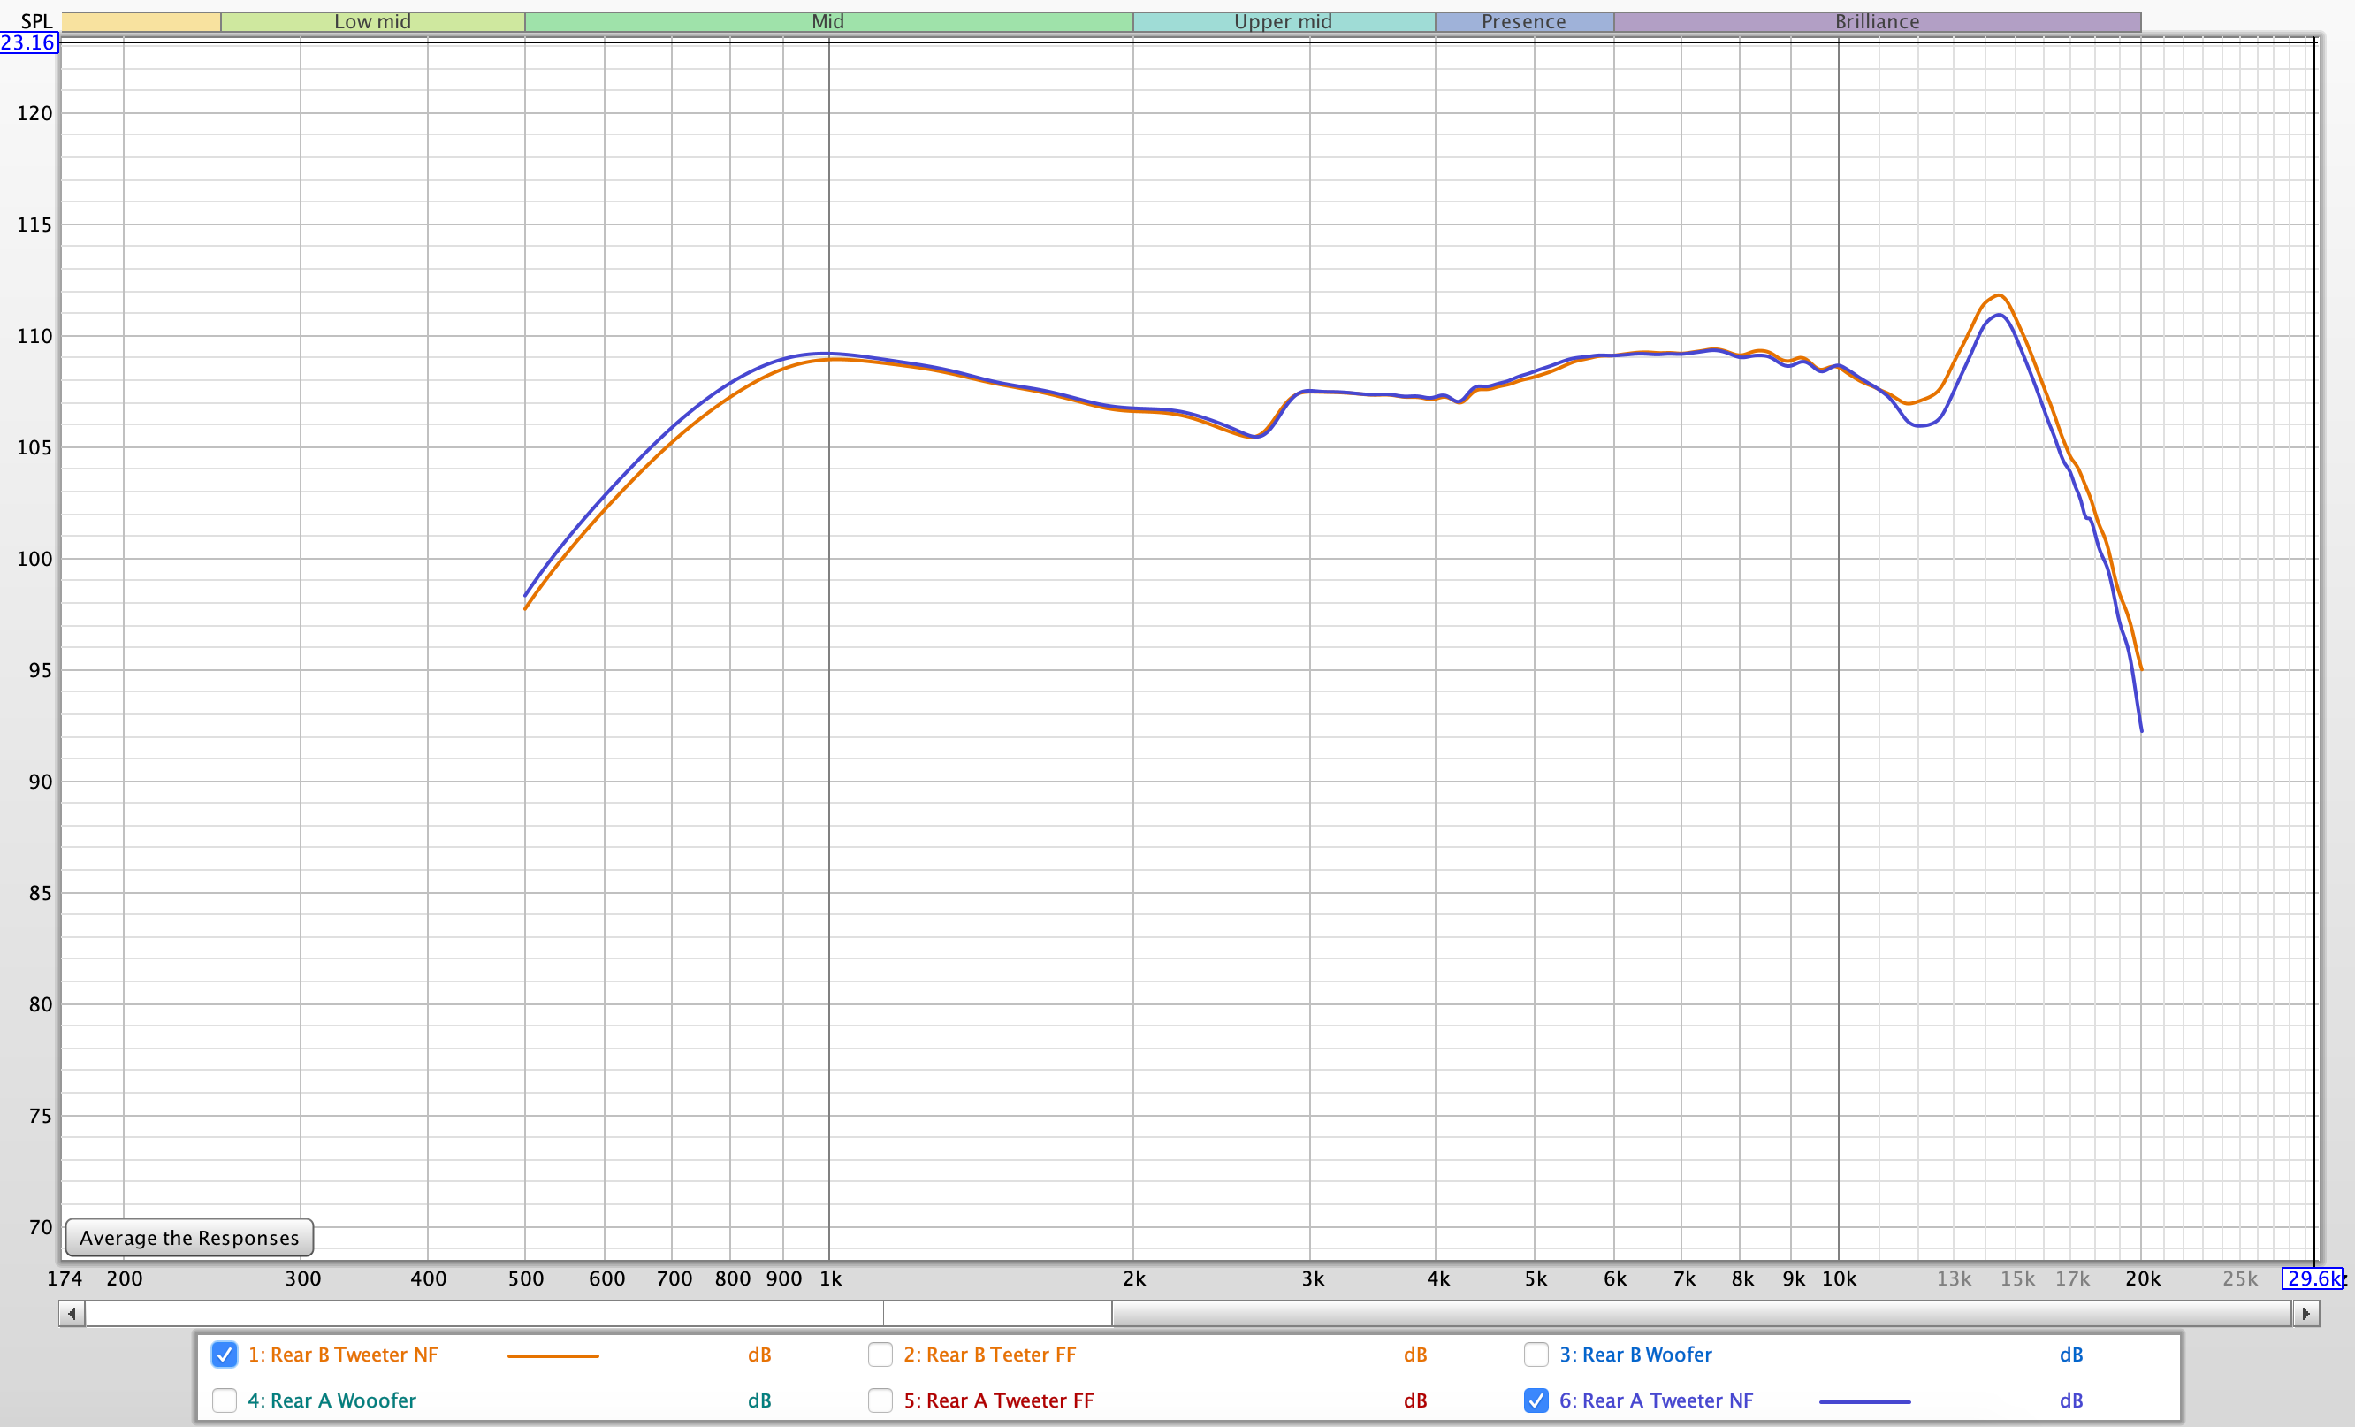This screenshot has height=1427, width=2355.
Task: Click the '6: Rear A Tweeter NF' legend text
Action: click(x=1657, y=1400)
